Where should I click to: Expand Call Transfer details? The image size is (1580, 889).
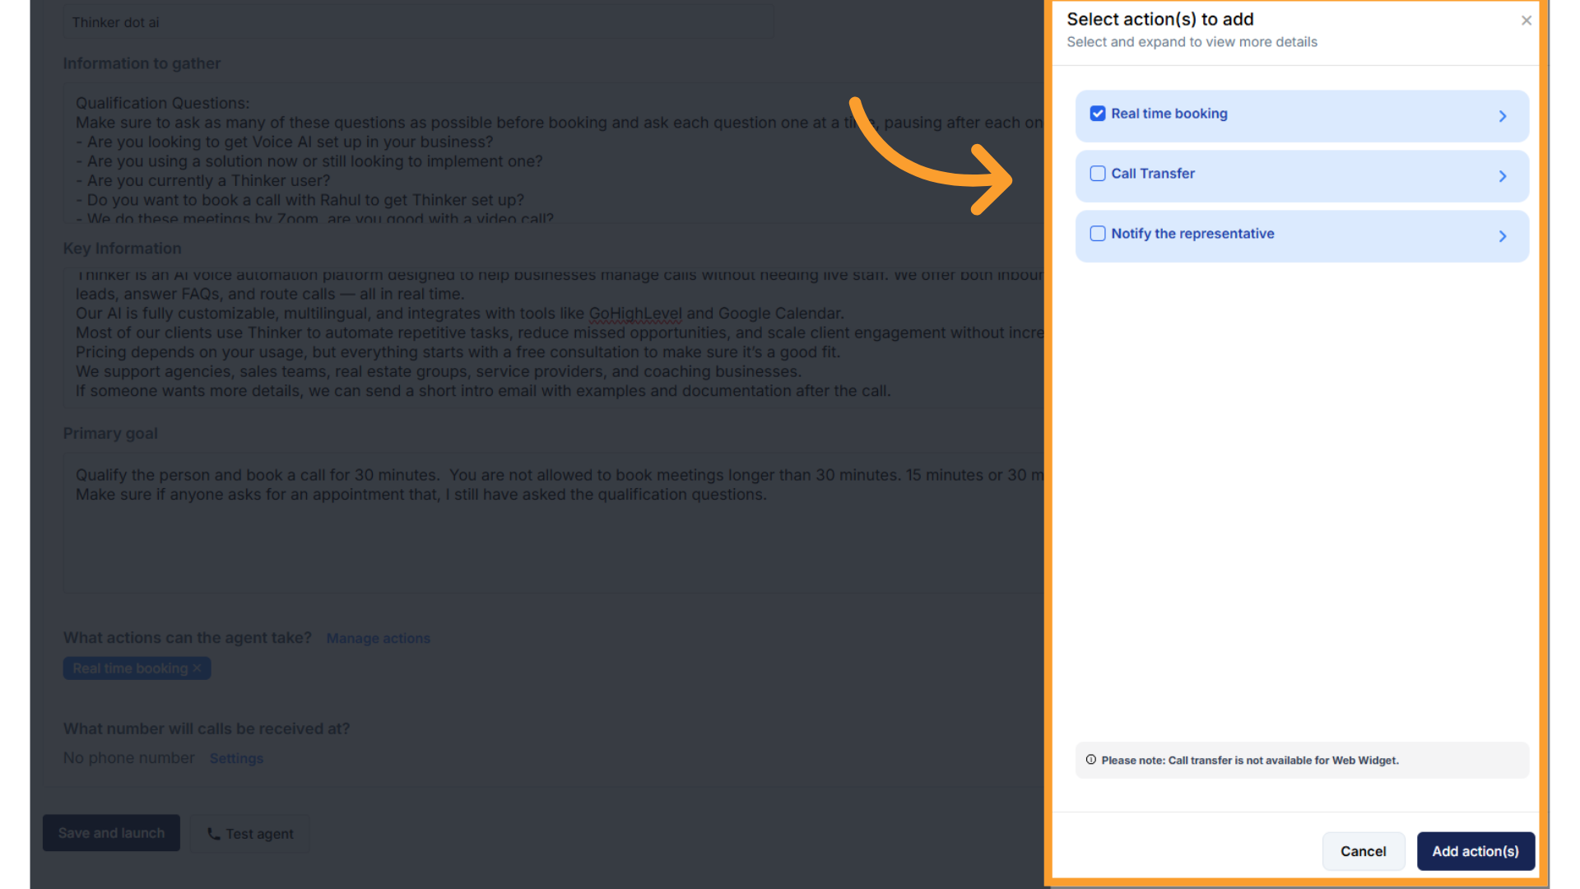pyautogui.click(x=1502, y=176)
